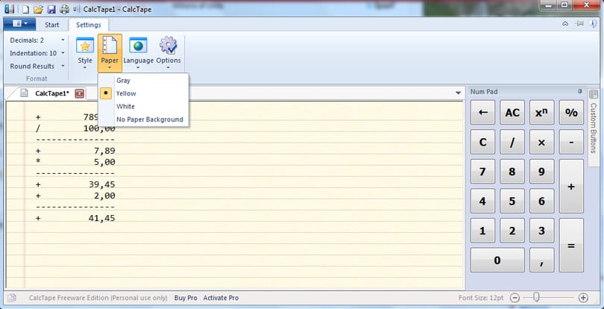604x309 pixels.
Task: Open the quick access toolbar customize arrow
Action: point(75,9)
